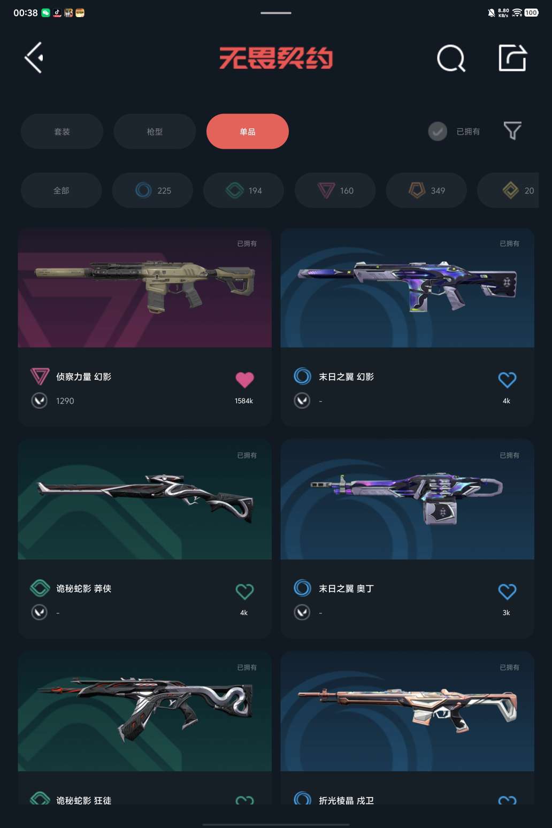Filter by blue circle tier 225
This screenshot has width=552, height=828.
[152, 190]
